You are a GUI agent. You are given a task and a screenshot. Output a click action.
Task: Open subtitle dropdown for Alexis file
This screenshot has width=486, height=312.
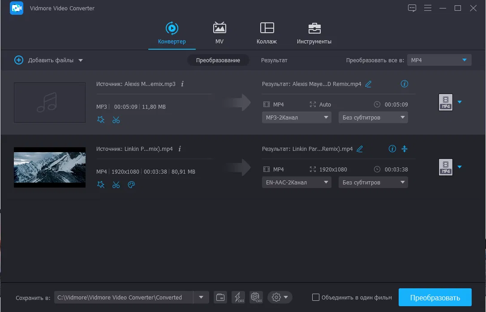point(373,117)
